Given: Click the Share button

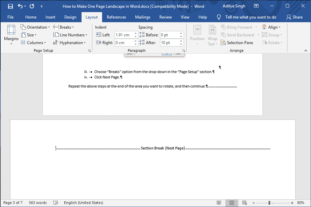Looking at the screenshot, I should tap(294, 17).
